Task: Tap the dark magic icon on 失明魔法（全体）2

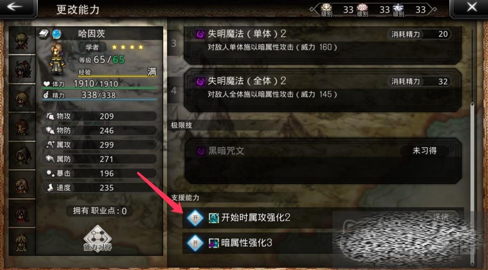Action: tap(201, 82)
